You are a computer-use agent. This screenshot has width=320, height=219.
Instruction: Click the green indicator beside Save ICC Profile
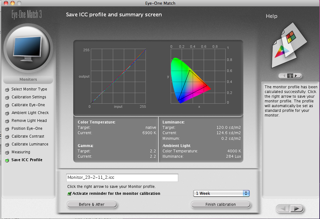7,160
